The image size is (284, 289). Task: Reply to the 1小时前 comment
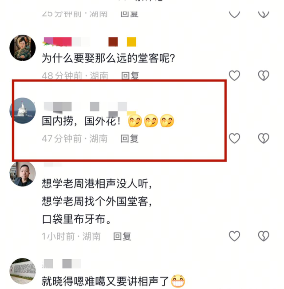coord(122,236)
